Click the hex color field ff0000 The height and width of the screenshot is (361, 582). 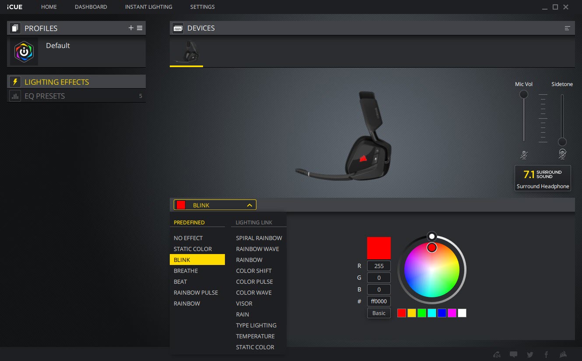(379, 301)
